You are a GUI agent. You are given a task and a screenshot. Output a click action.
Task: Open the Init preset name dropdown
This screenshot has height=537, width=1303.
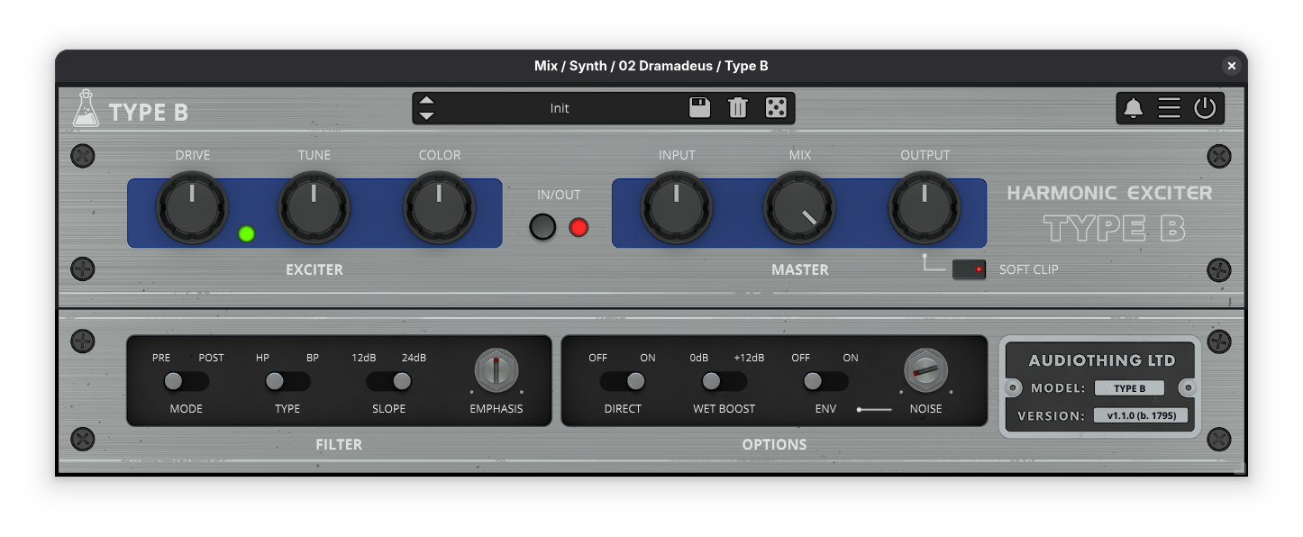(x=560, y=108)
